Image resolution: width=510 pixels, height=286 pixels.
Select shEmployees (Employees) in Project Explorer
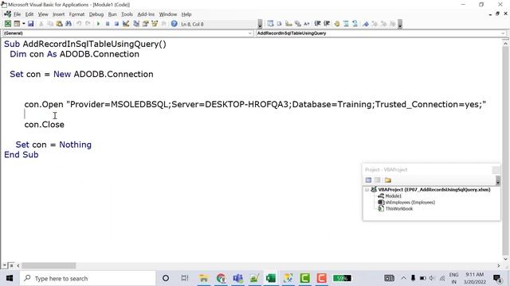coord(410,202)
